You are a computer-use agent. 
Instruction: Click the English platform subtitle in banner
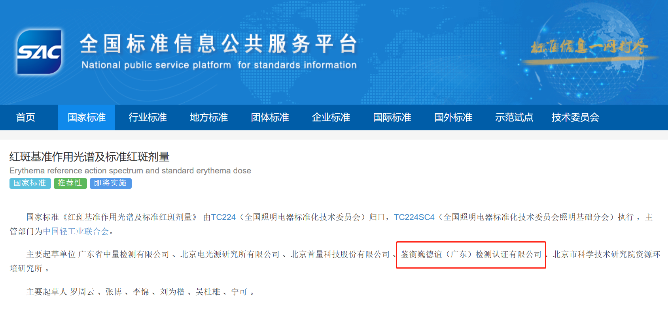[219, 65]
